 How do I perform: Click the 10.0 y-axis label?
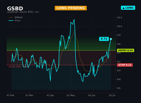click(120, 26)
